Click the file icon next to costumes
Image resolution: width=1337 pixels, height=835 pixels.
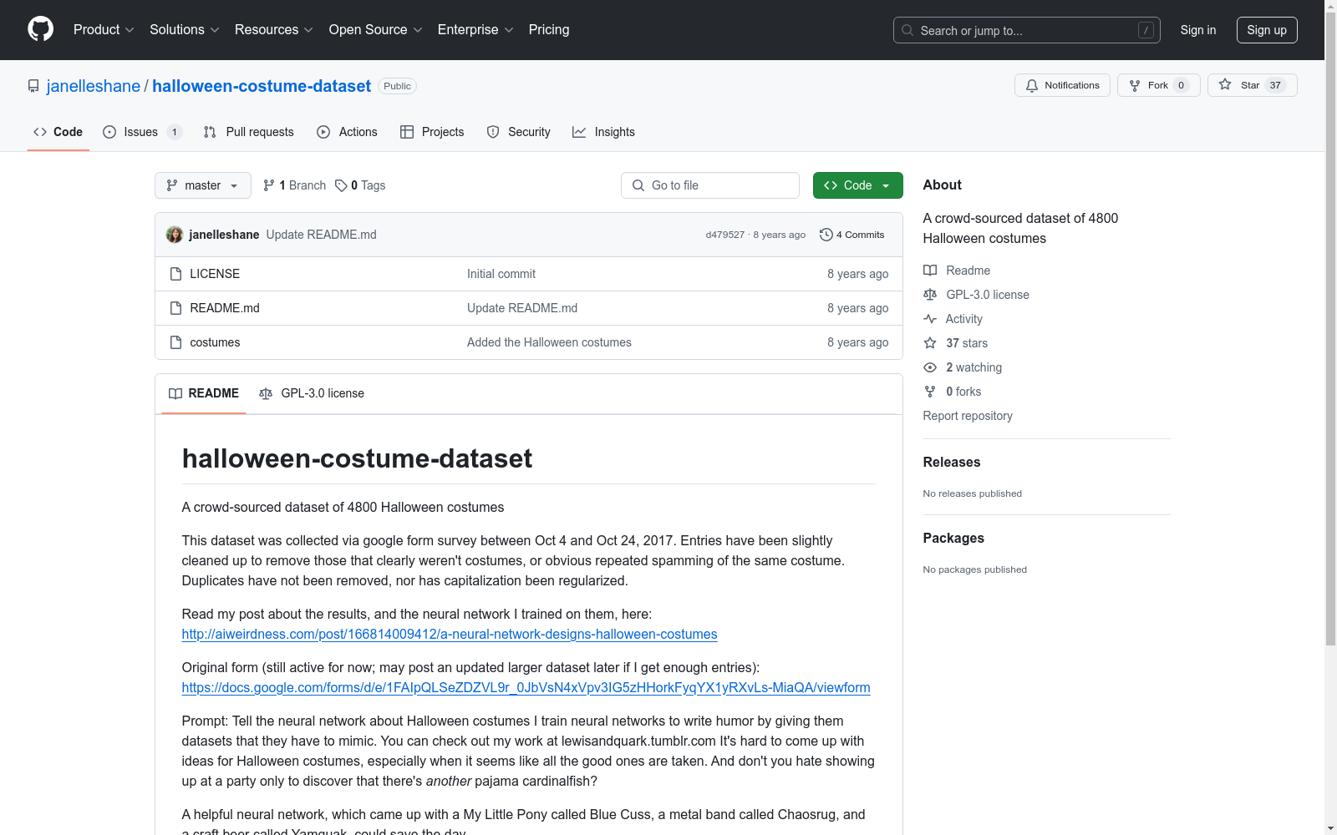[175, 342]
